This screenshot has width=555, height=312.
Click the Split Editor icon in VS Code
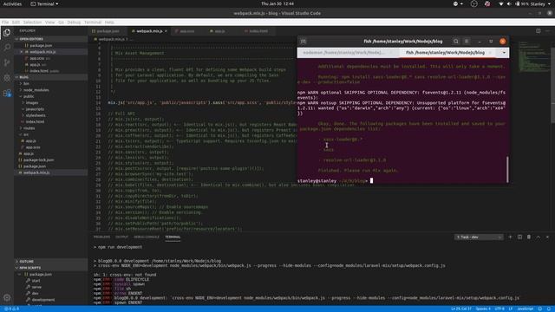[x=538, y=31]
